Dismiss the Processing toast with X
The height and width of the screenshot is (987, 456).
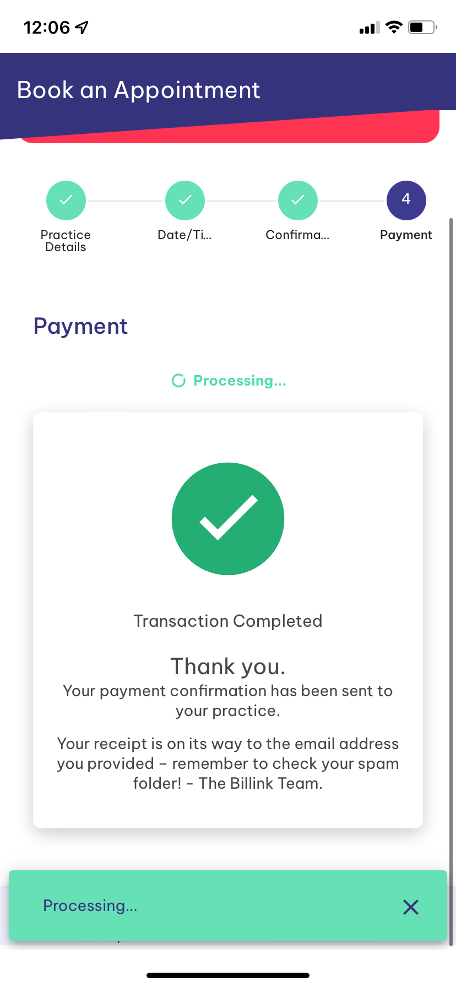pyautogui.click(x=411, y=907)
